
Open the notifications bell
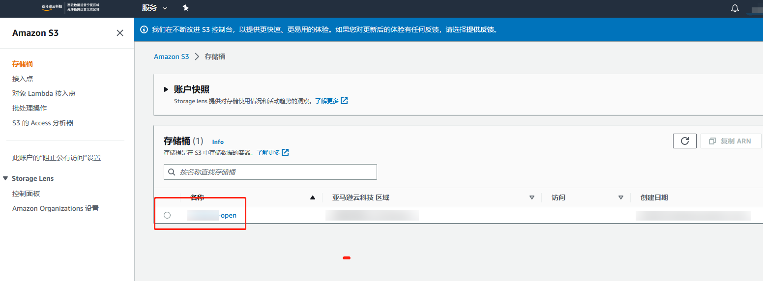point(735,8)
